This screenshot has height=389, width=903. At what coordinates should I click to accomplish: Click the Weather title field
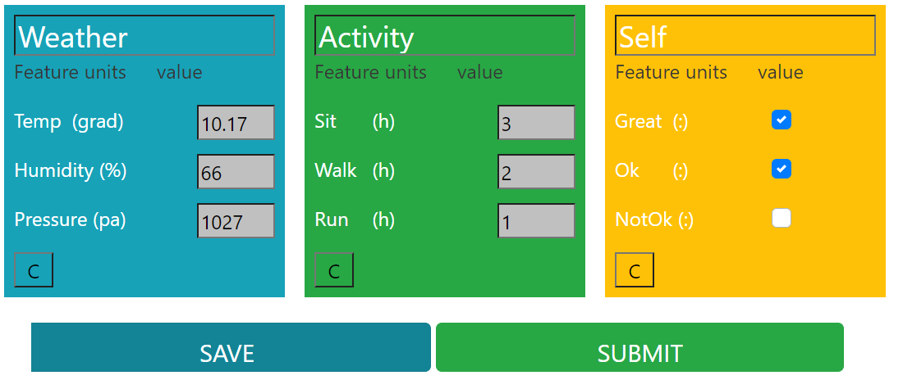click(144, 35)
